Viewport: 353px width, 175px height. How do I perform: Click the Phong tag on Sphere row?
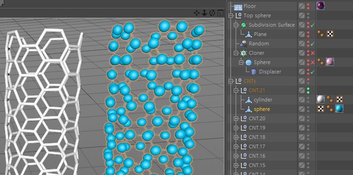[321, 62]
